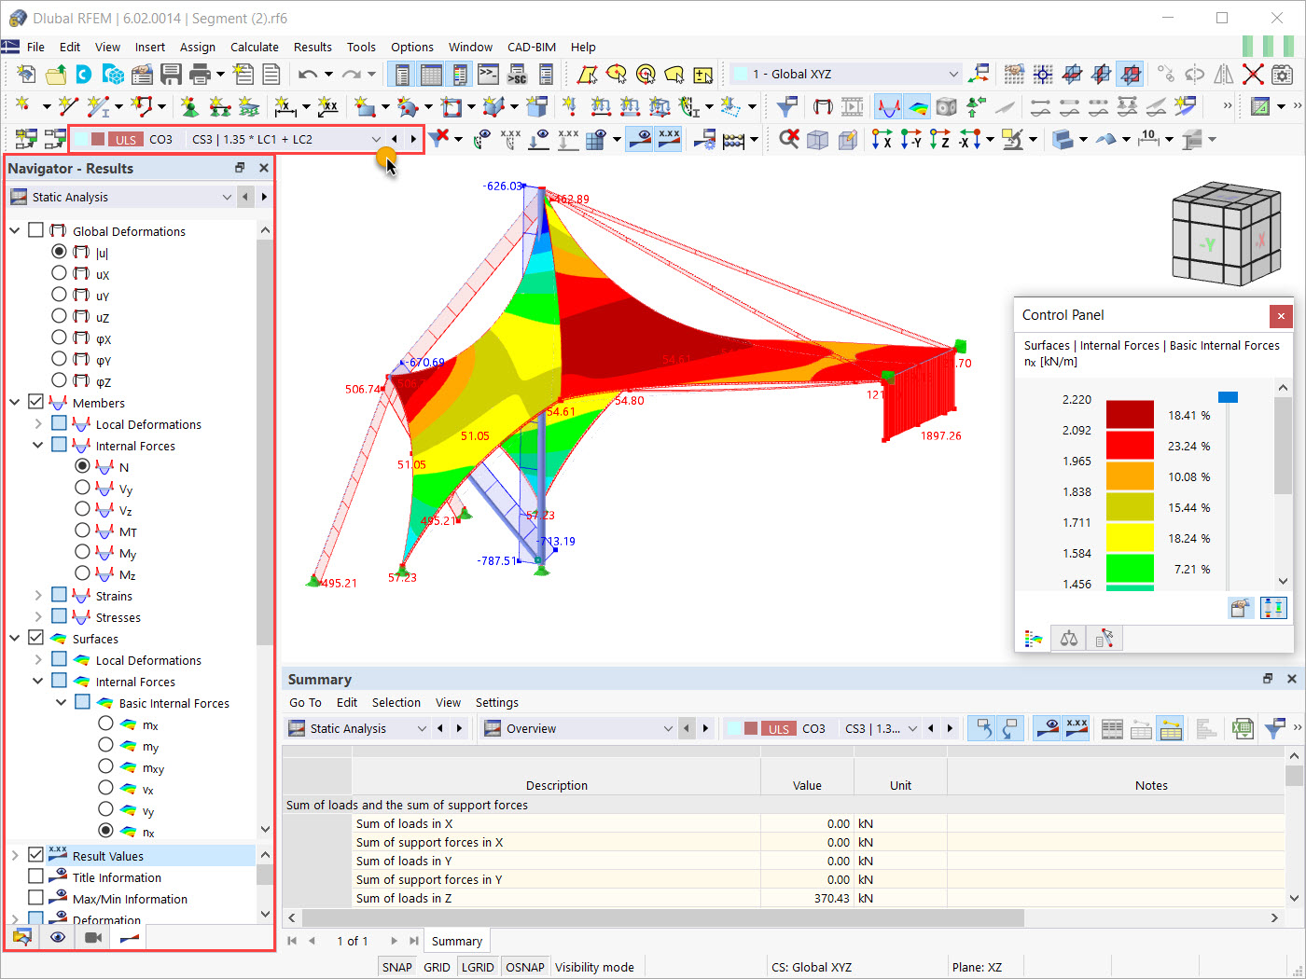
Task: Switch to Navigator Display eye tab icon
Action: point(58,937)
